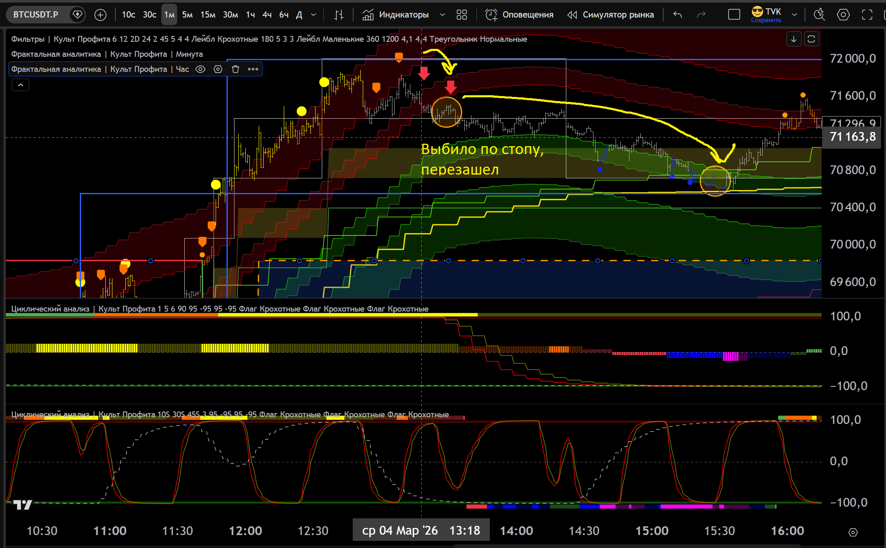
Task: Expand the timeframe list dropdown
Action: click(x=313, y=15)
